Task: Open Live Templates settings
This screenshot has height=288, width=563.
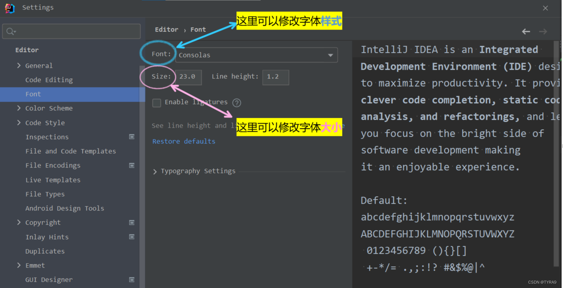Action: click(x=53, y=180)
